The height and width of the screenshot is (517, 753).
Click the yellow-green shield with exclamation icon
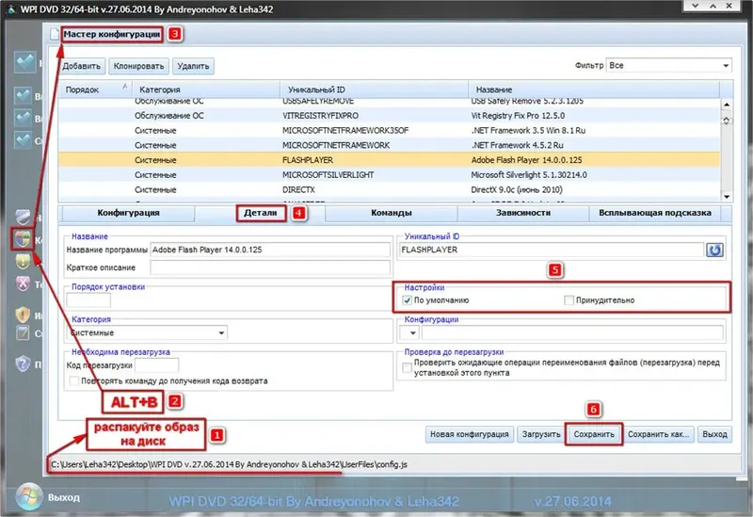point(23,261)
